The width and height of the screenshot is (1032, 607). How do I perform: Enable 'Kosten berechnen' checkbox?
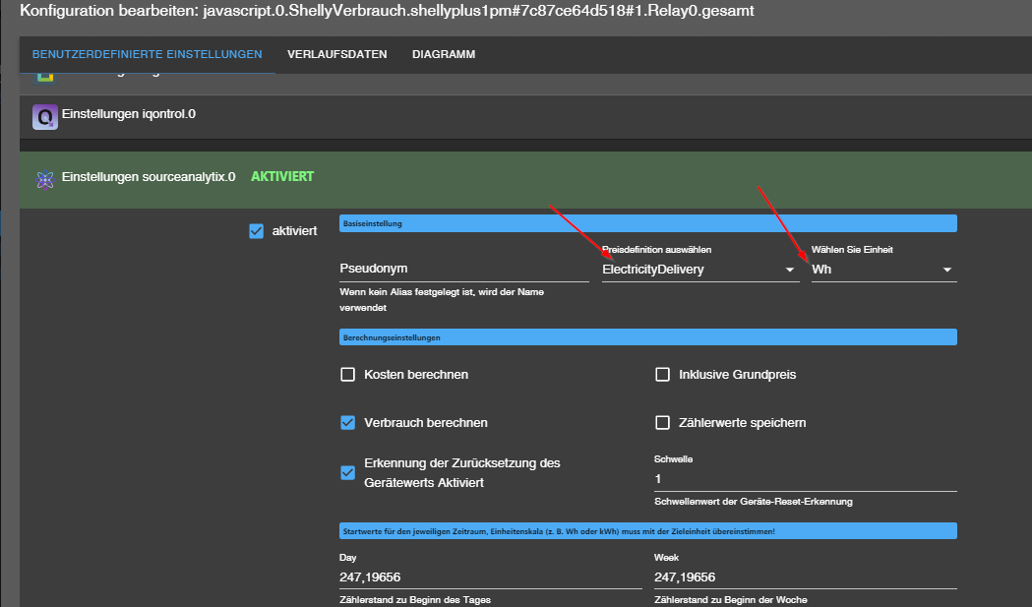point(347,375)
